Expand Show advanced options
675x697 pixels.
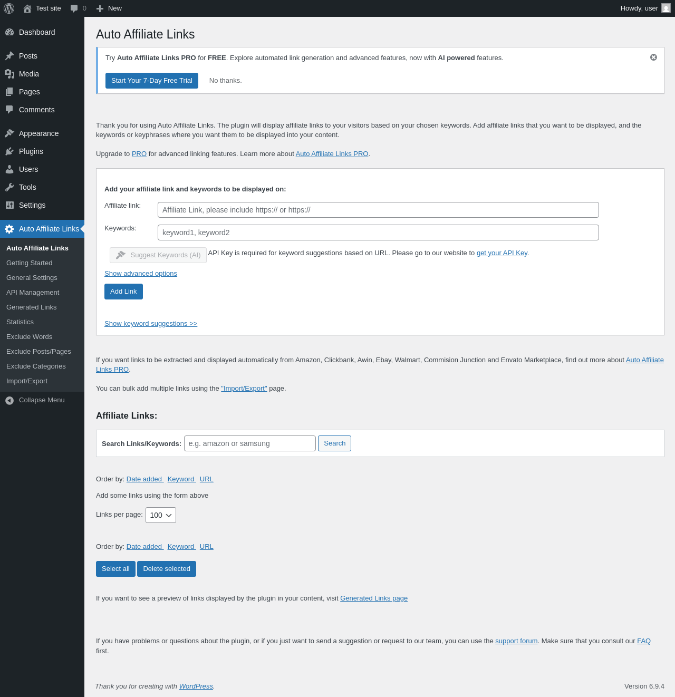click(x=141, y=274)
